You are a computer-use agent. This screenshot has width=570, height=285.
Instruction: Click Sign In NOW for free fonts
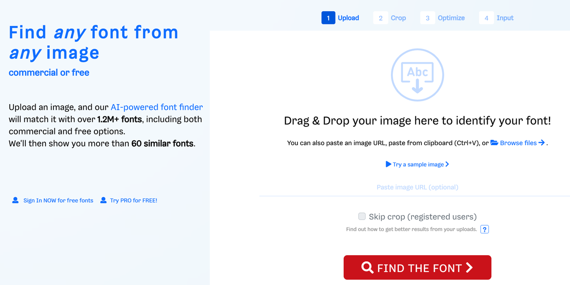pos(58,200)
